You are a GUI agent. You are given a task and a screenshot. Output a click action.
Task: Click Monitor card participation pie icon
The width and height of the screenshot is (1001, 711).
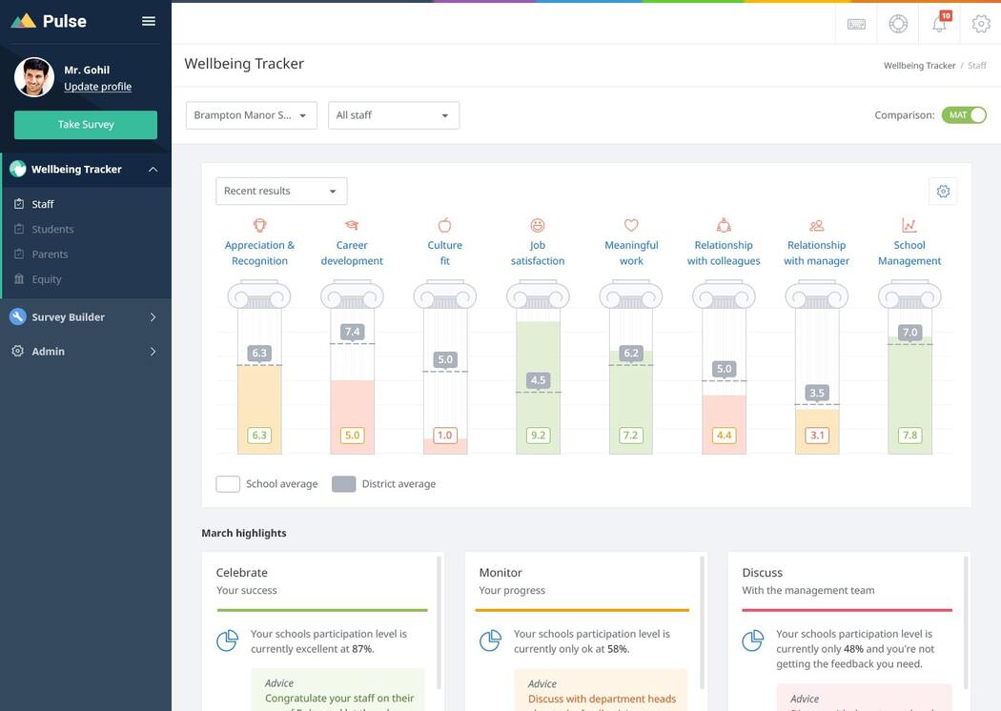(490, 640)
